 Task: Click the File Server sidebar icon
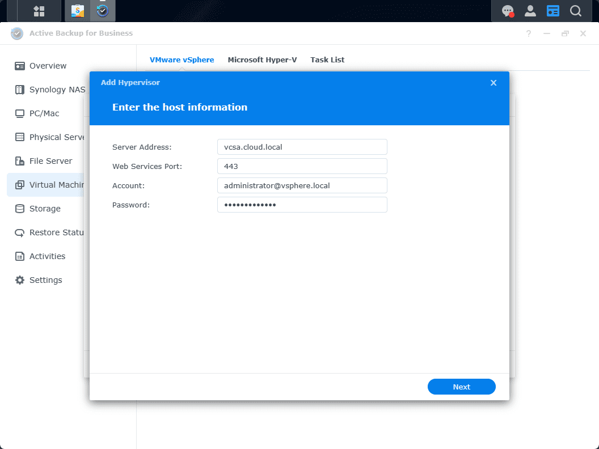click(x=19, y=161)
